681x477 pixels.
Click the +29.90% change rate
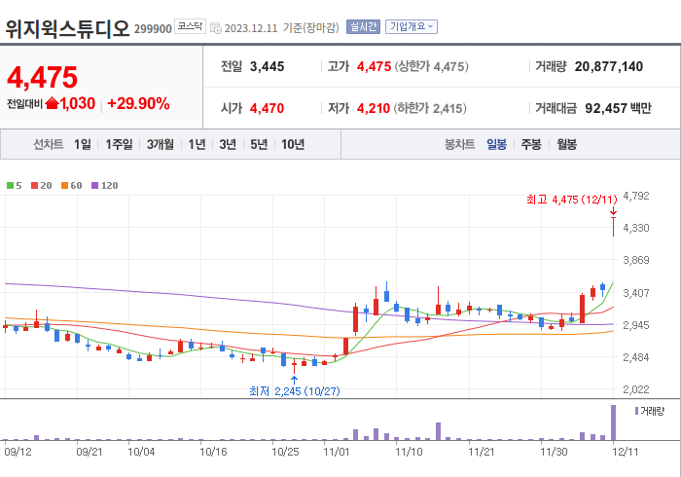click(138, 103)
